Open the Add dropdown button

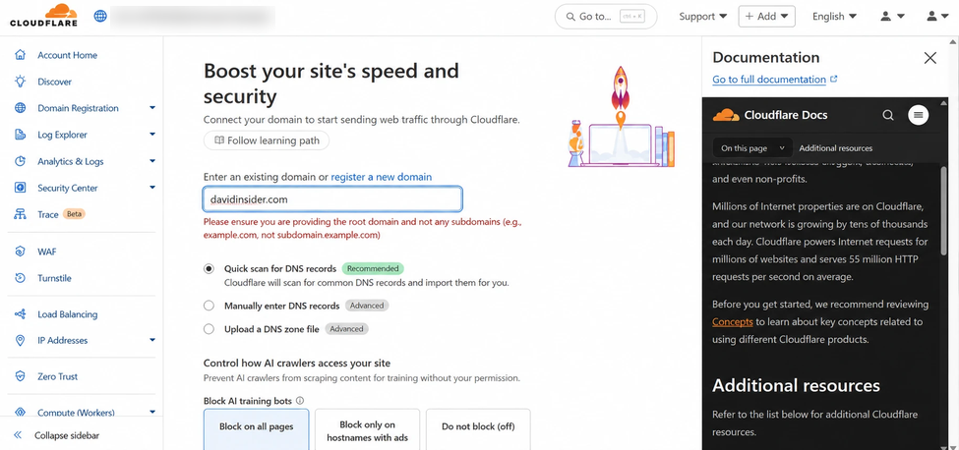767,17
